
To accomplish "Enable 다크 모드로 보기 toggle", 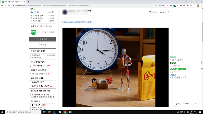I will tap(182, 104).
